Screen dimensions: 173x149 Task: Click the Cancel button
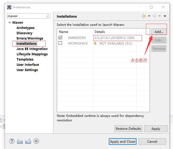coord(152,141)
